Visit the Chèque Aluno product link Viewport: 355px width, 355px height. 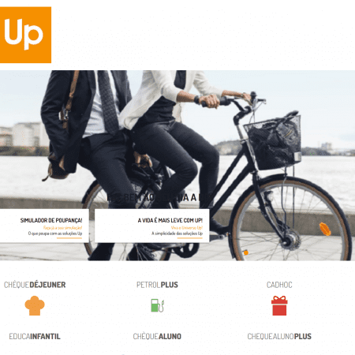click(x=157, y=336)
